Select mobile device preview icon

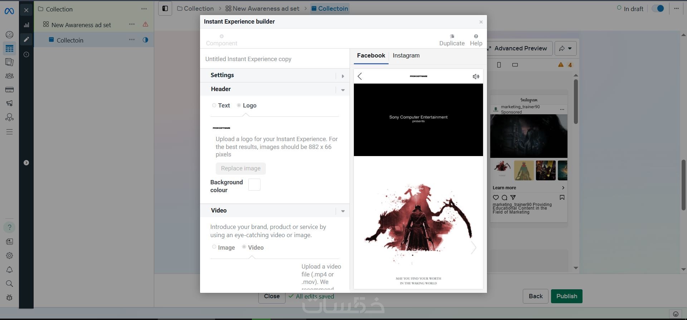499,65
